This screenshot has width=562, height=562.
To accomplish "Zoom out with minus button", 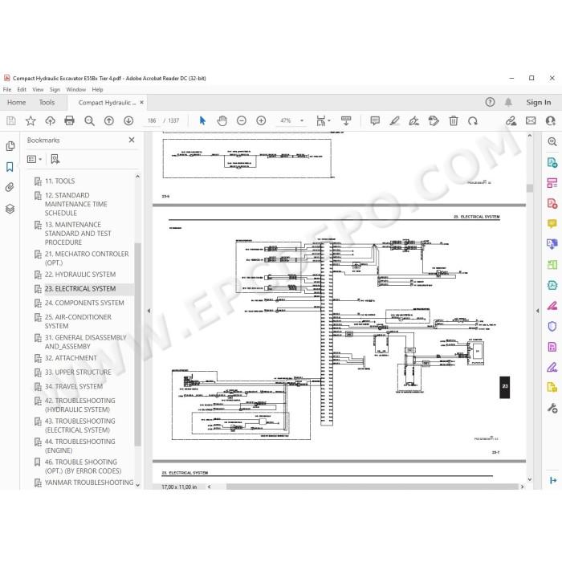I will point(242,120).
